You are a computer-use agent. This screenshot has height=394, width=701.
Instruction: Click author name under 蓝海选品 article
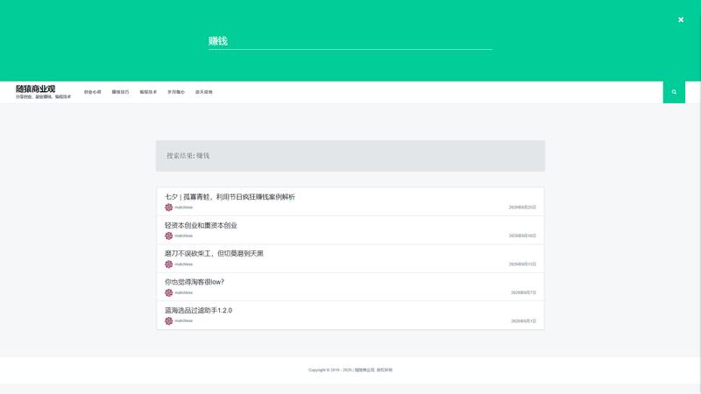(x=184, y=320)
